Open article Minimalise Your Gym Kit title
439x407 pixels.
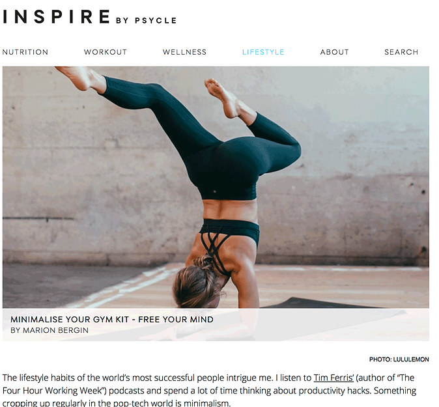coord(112,319)
